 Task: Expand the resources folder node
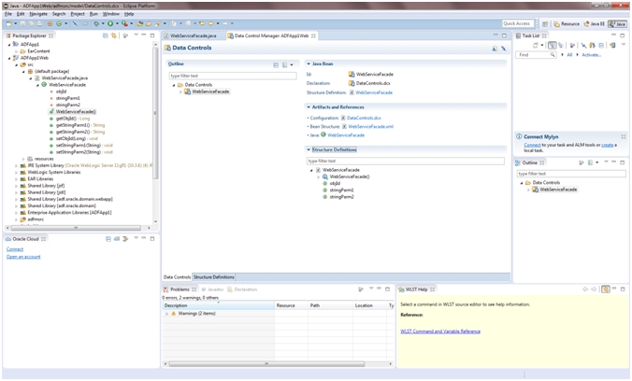coord(23,159)
